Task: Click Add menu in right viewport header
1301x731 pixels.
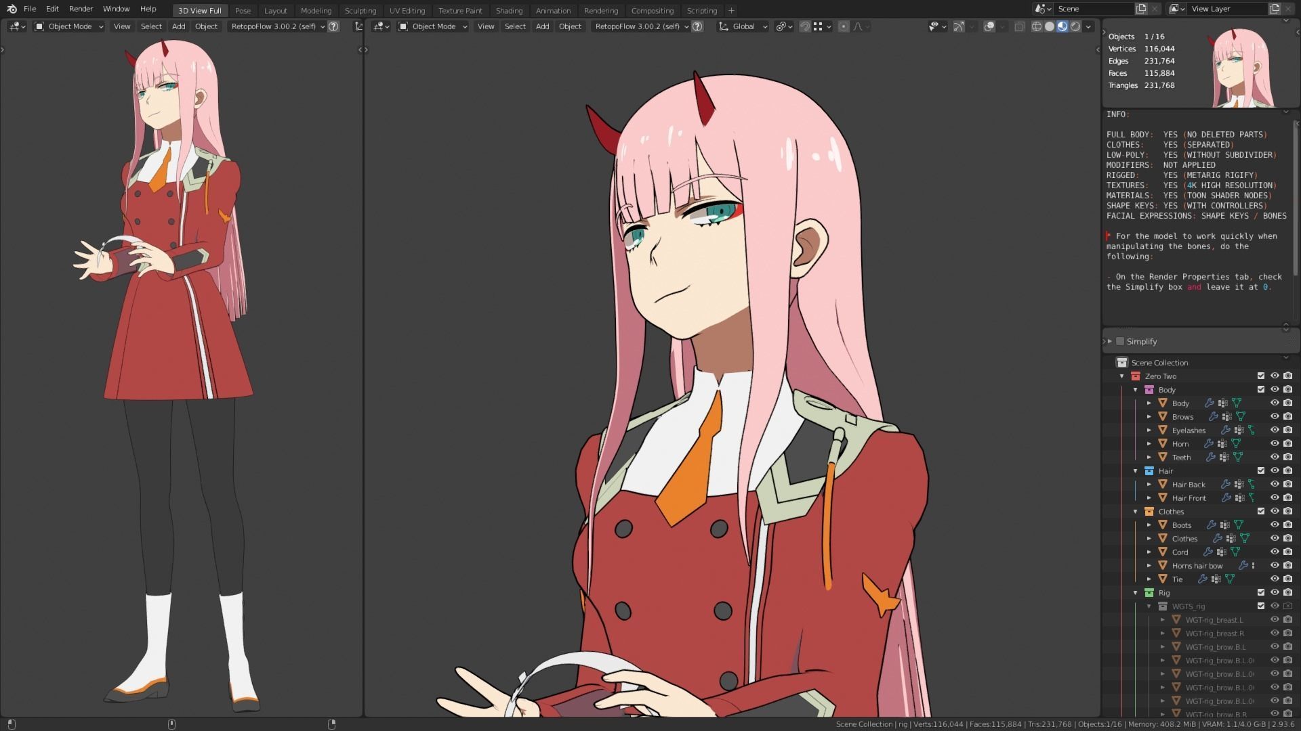Action: point(542,26)
